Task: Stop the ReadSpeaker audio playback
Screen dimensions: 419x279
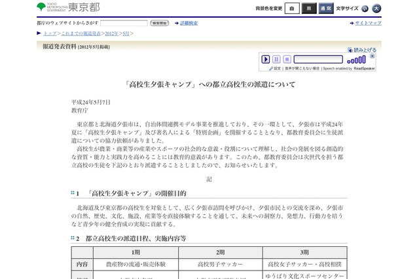Action: tap(287, 60)
